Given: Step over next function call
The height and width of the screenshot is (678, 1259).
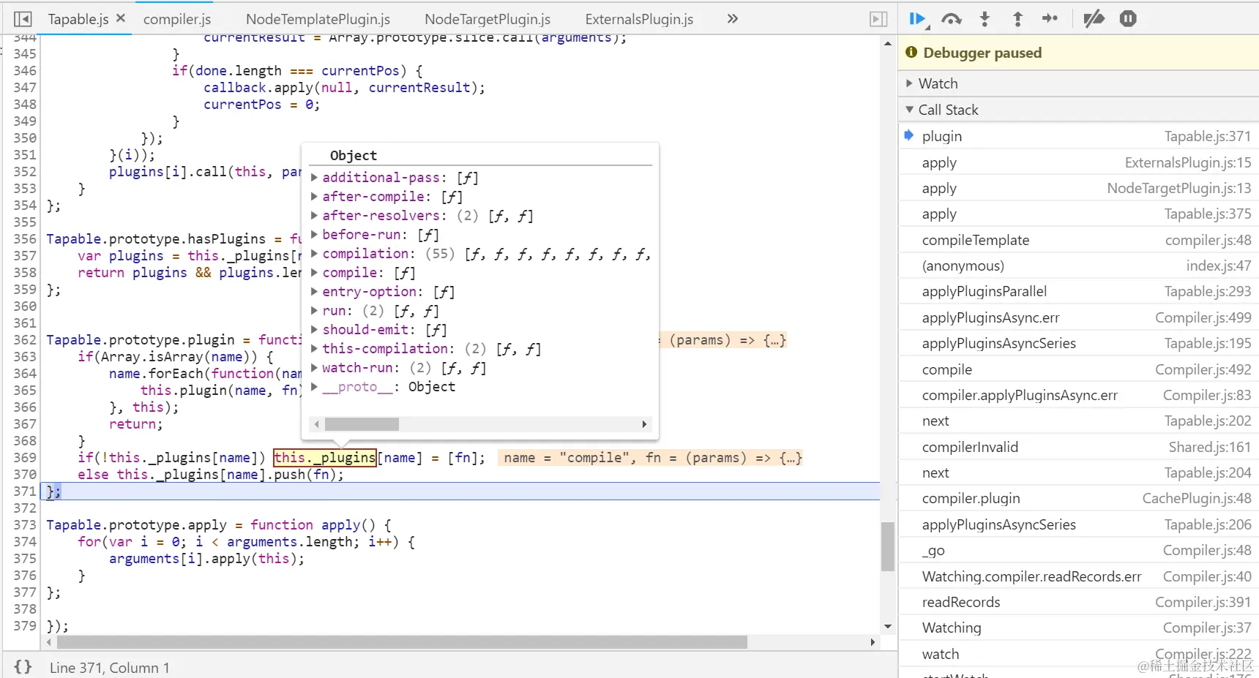Looking at the screenshot, I should tap(952, 19).
